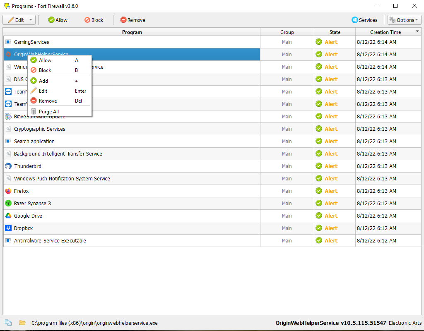Image resolution: width=424 pixels, height=331 pixels.
Task: Click the Dropbox program icon
Action: point(8,228)
